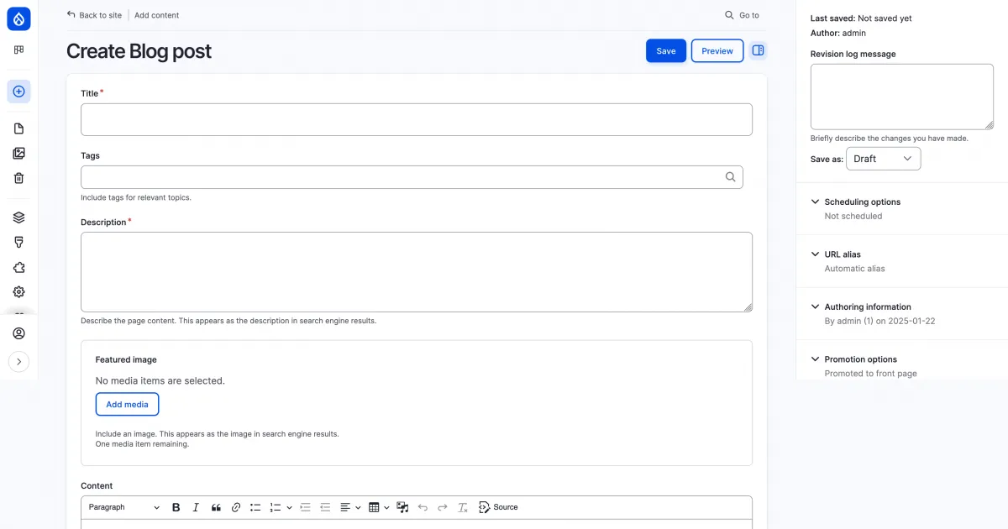Open the Paragraph heading dropdown

[123, 507]
